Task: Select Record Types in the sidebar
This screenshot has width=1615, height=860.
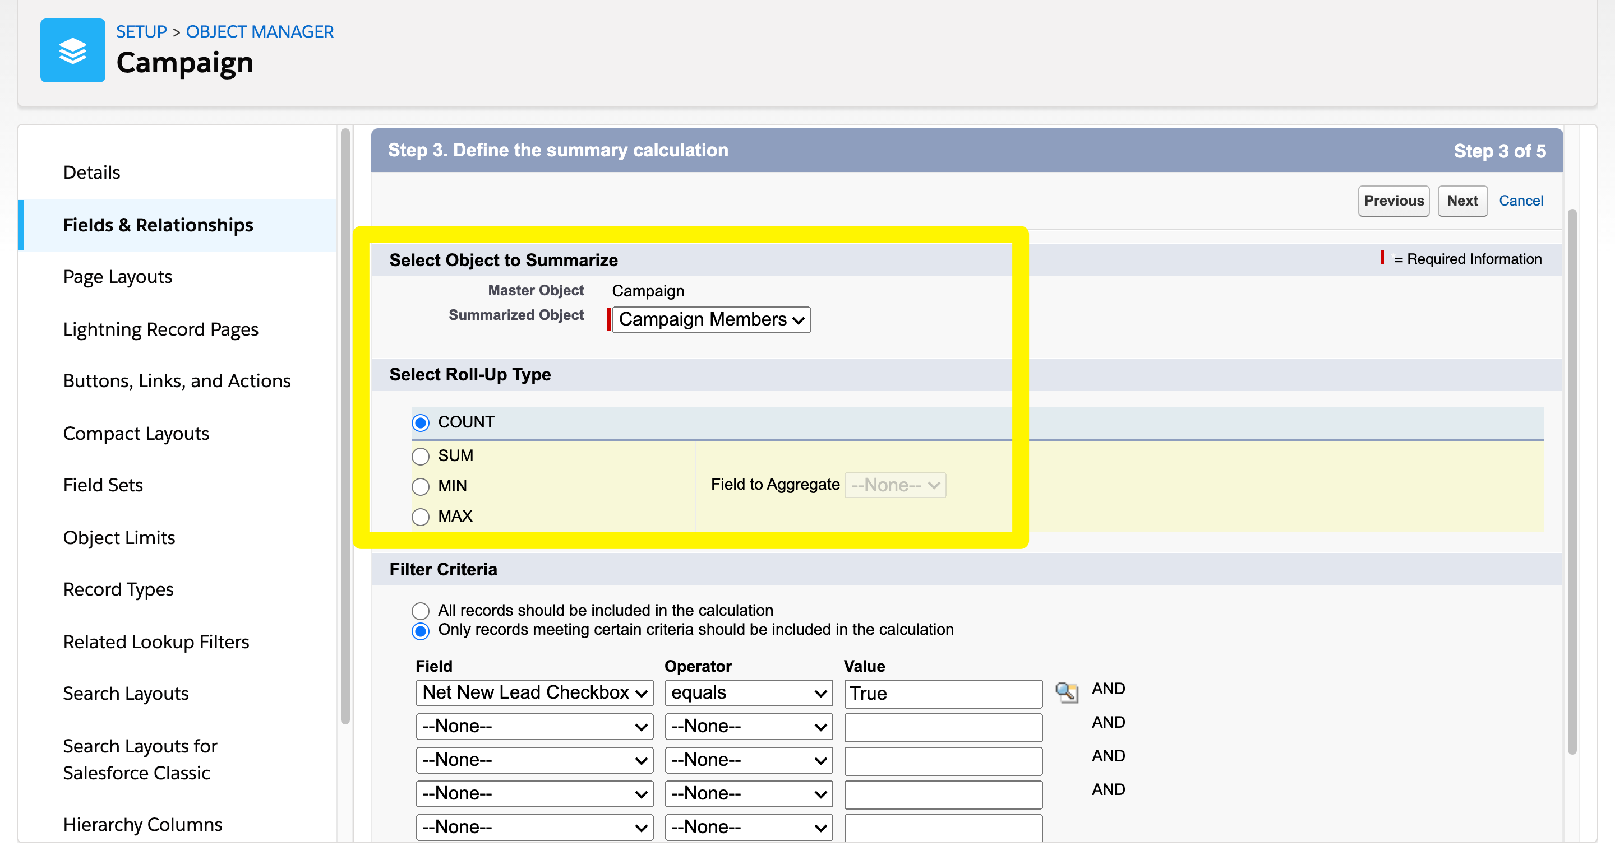Action: [118, 589]
